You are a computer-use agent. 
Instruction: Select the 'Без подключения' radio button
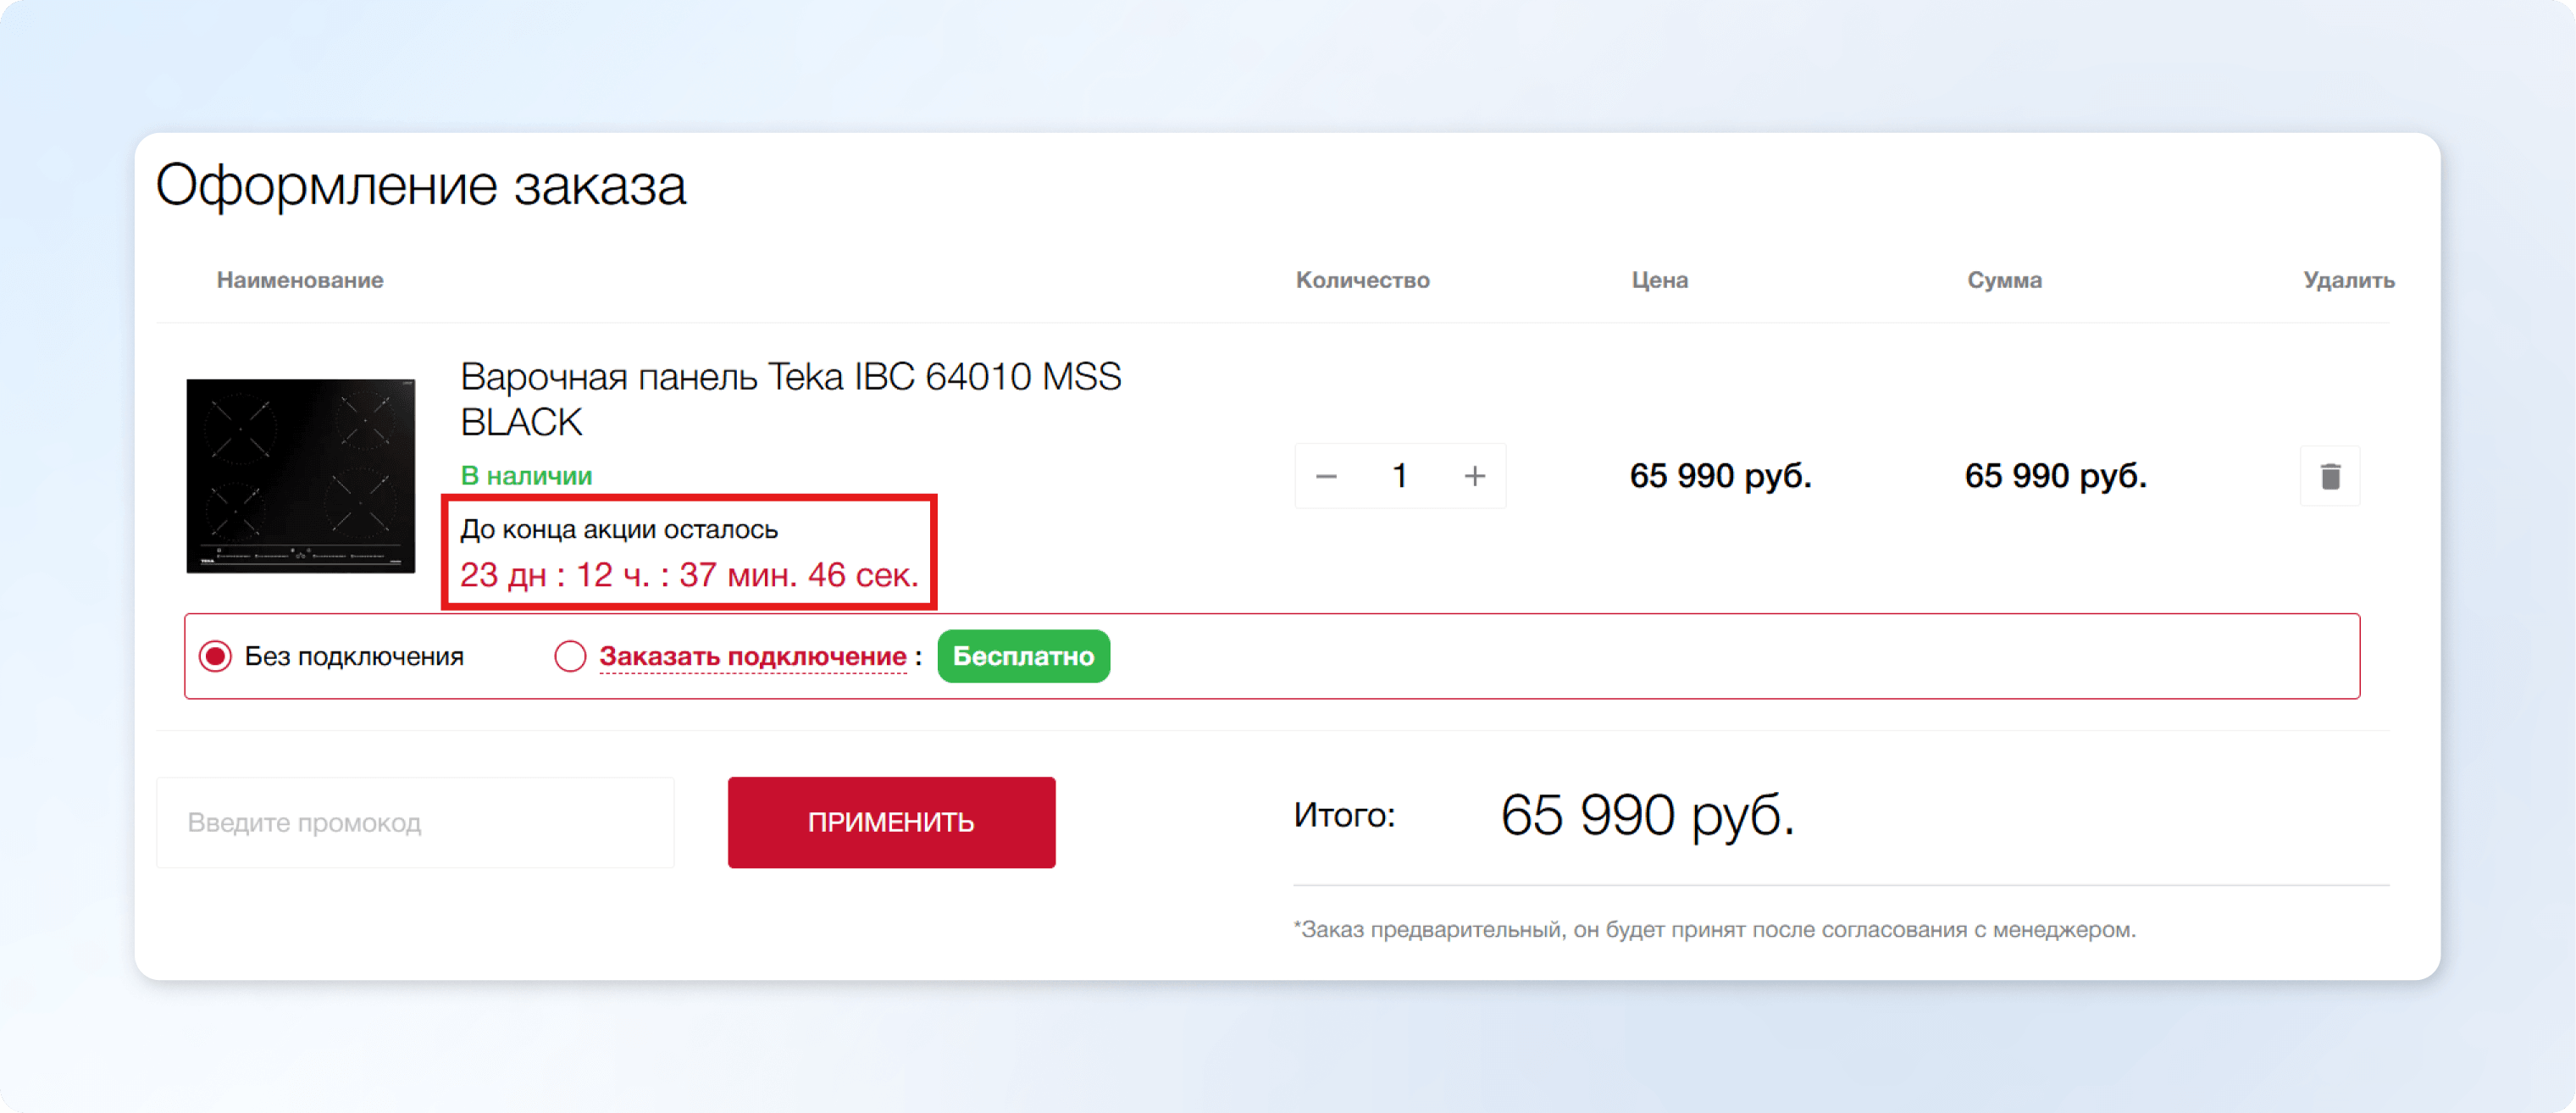pos(216,656)
